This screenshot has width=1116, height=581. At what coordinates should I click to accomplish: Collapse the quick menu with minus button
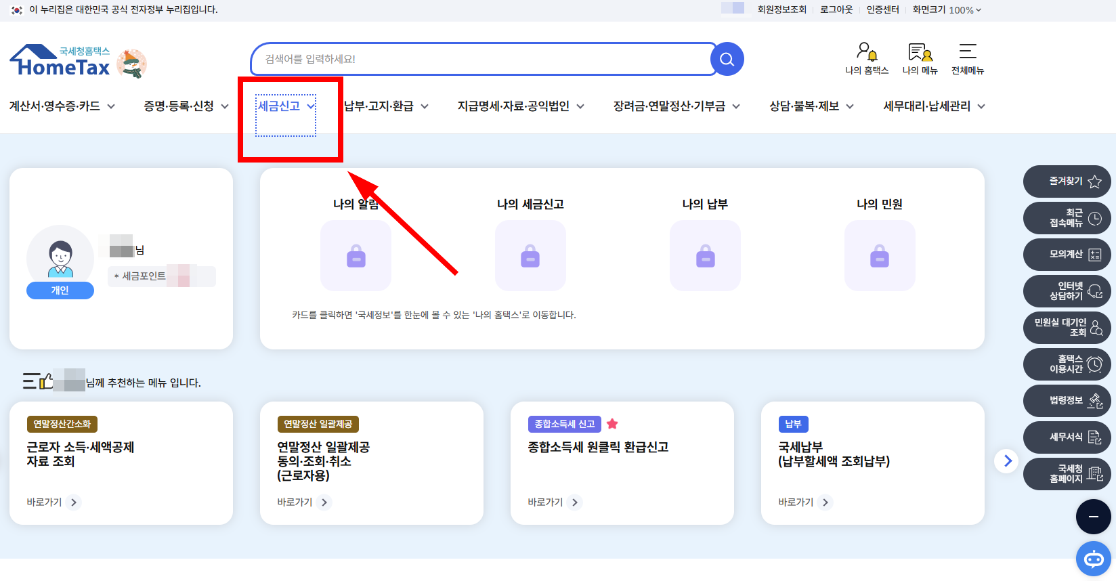1093,517
